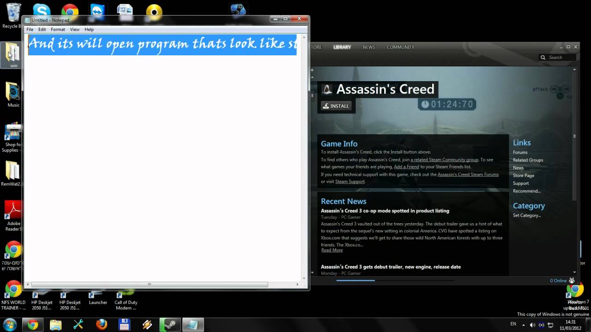Click the INSTALL button for Assassin's Creed
The image size is (591, 332).
tap(336, 106)
